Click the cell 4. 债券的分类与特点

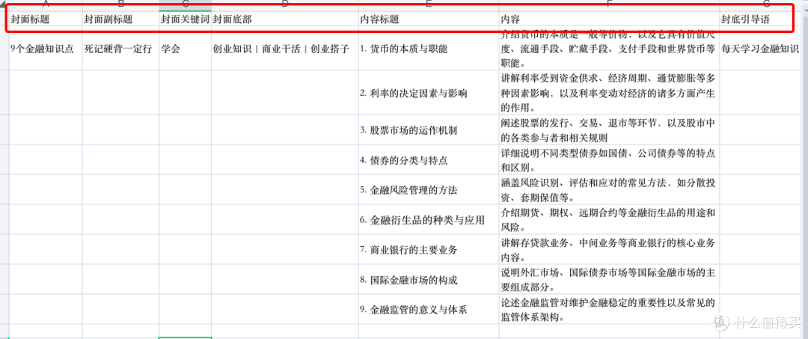pos(429,160)
